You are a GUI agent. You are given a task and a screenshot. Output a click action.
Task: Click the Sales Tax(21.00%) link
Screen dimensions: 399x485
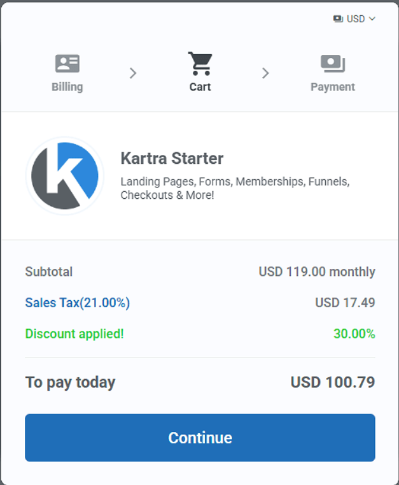77,303
